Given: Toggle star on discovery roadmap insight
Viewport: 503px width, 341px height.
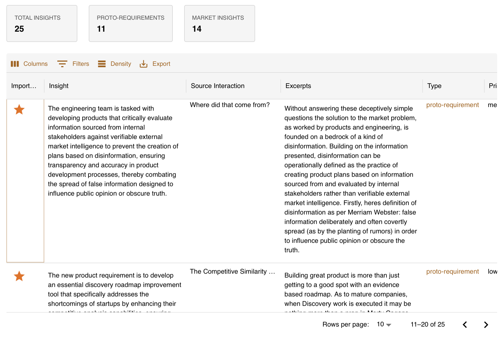Looking at the screenshot, I should pos(19,276).
